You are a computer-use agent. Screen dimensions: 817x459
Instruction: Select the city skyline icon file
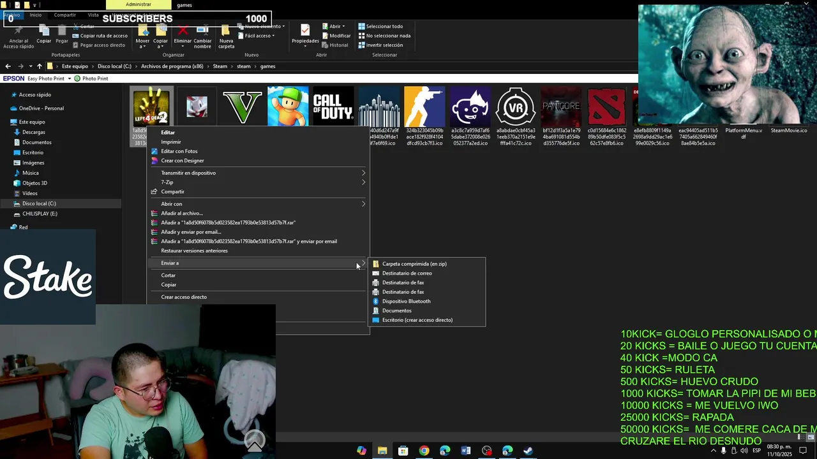(379, 106)
